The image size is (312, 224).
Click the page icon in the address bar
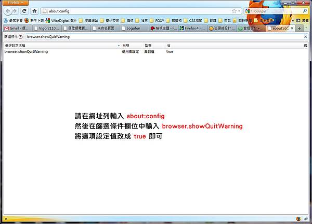point(45,11)
